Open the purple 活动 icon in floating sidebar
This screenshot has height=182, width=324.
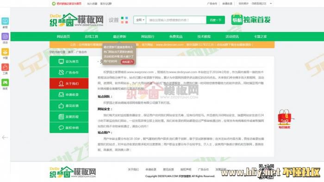pyautogui.click(x=5, y=37)
